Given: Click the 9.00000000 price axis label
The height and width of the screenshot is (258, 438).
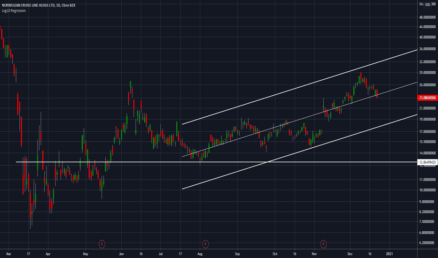Looking at the screenshot, I should coord(427,201).
